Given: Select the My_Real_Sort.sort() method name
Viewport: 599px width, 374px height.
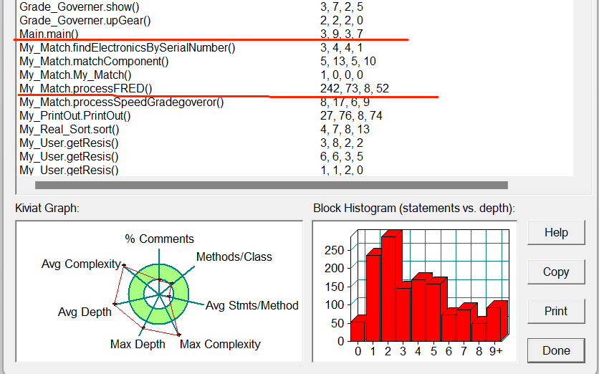Looking at the screenshot, I should tap(70, 129).
